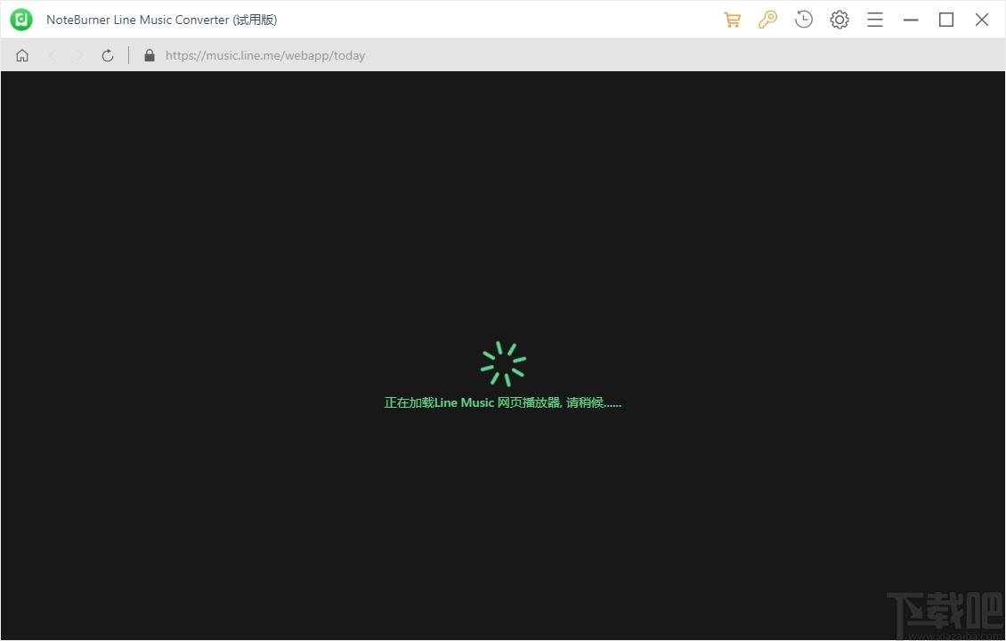The image size is (1006, 641).
Task: Click the NoteBurner green logo
Action: [20, 19]
